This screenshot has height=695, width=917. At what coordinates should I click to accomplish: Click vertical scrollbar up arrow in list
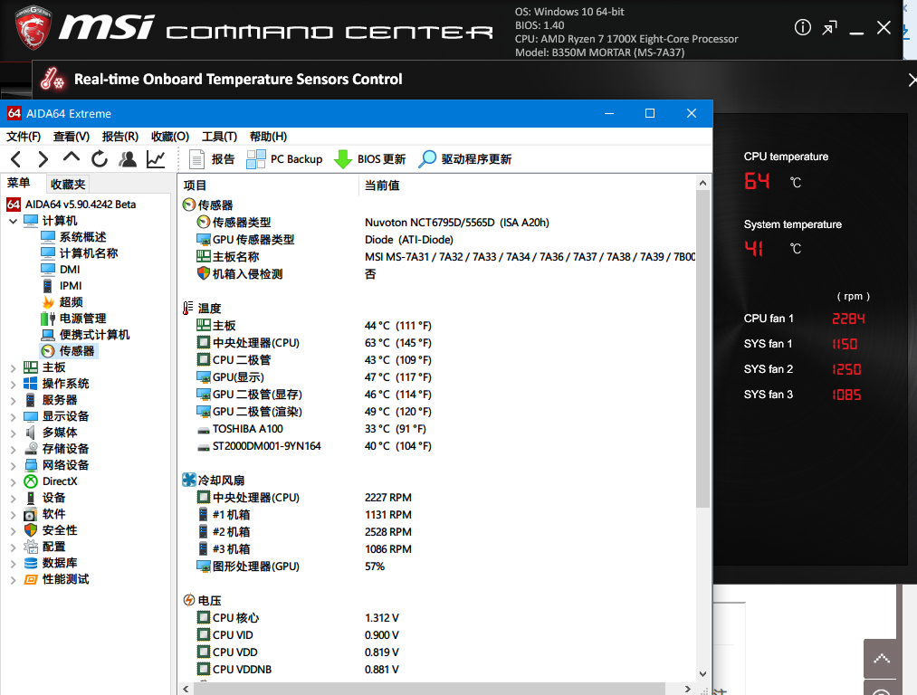click(x=702, y=183)
